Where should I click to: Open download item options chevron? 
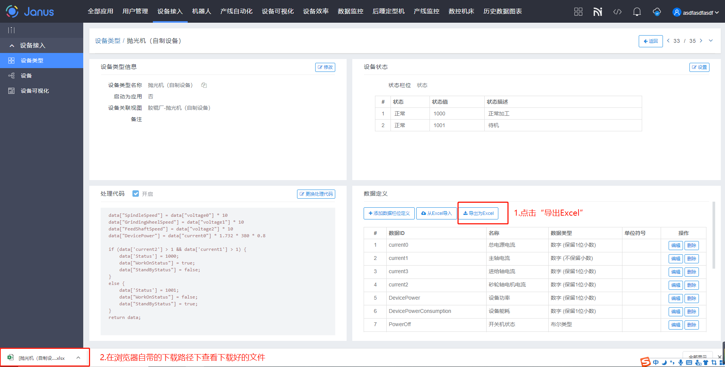78,358
